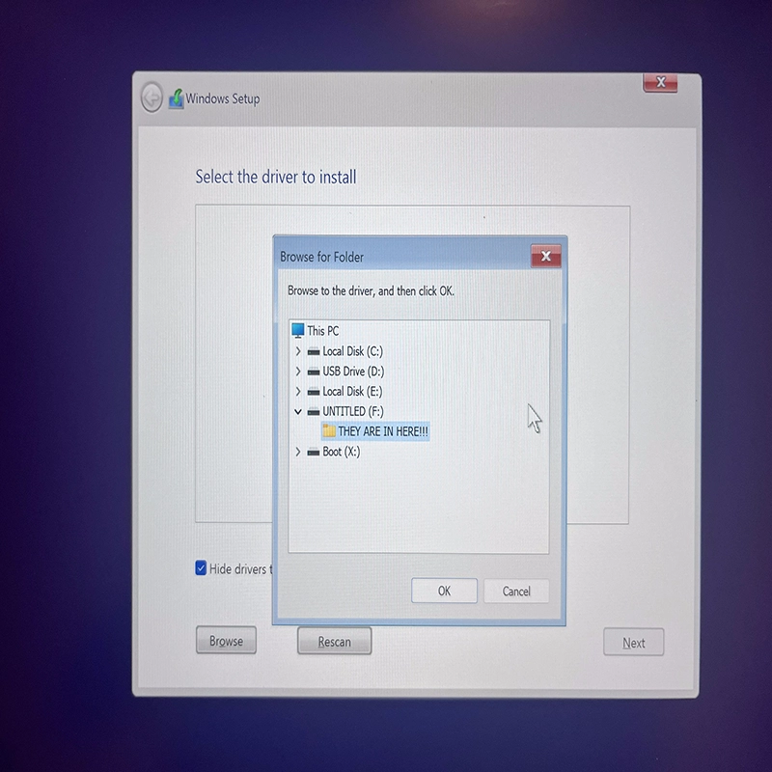Click the Rescan button
This screenshot has height=772, width=772.
(x=334, y=641)
